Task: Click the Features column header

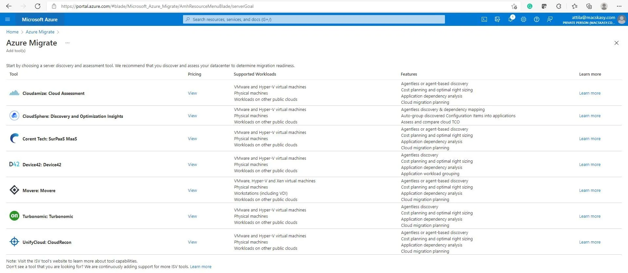Action: tap(409, 74)
